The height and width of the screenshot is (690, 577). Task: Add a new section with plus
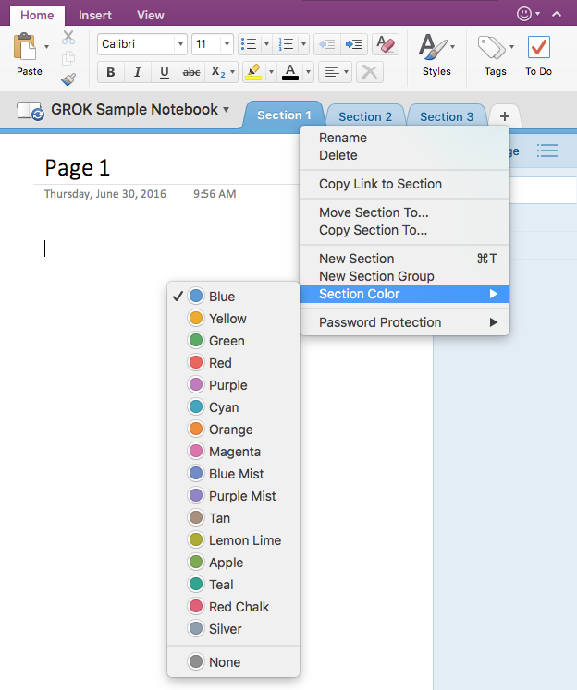(x=505, y=116)
